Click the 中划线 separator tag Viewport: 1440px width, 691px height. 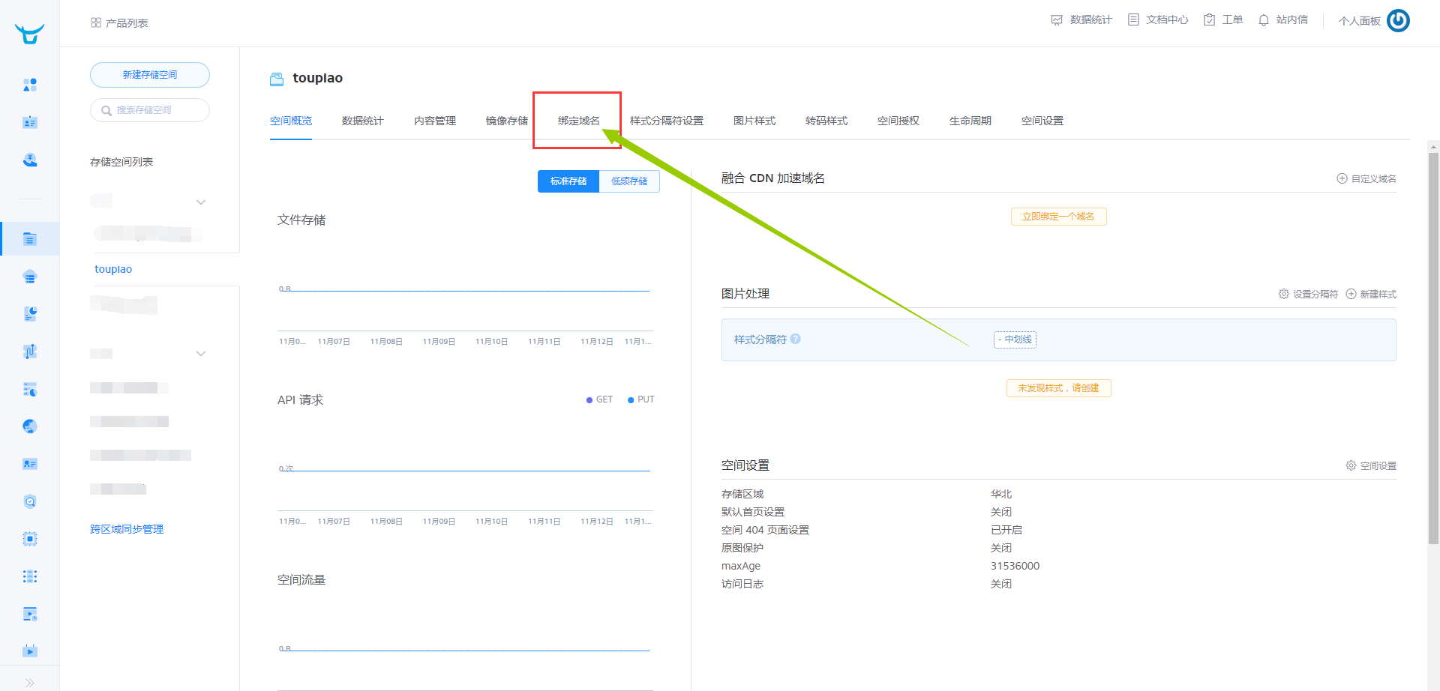click(x=1015, y=340)
